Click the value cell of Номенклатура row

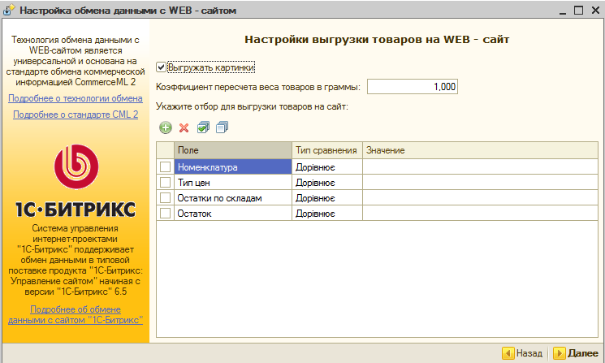coord(480,166)
